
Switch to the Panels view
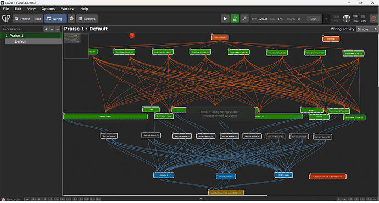point(23,19)
